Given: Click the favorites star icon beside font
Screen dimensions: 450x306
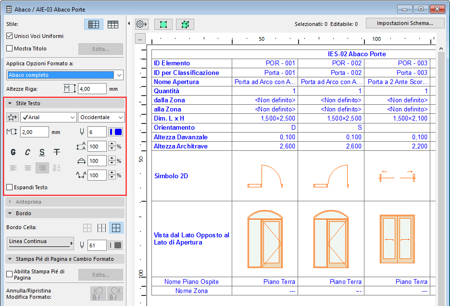Looking at the screenshot, I should click(x=12, y=117).
